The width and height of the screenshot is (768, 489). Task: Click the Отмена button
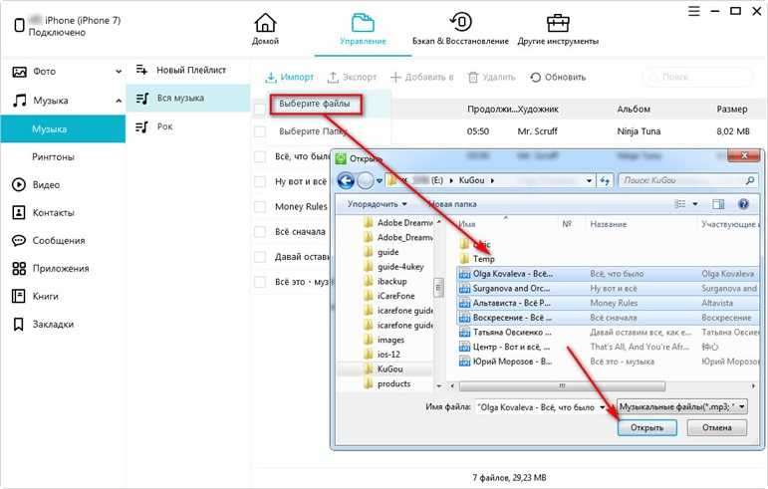point(717,428)
